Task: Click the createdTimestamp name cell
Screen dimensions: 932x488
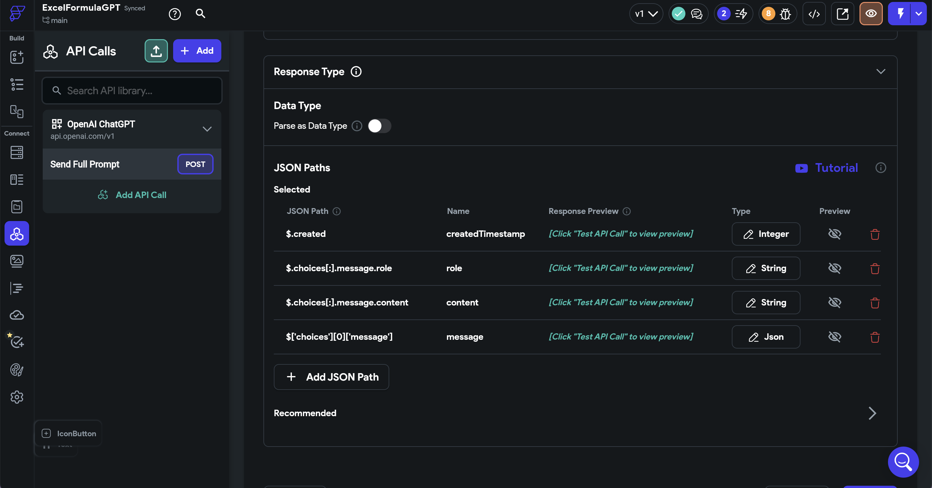Action: click(x=485, y=234)
